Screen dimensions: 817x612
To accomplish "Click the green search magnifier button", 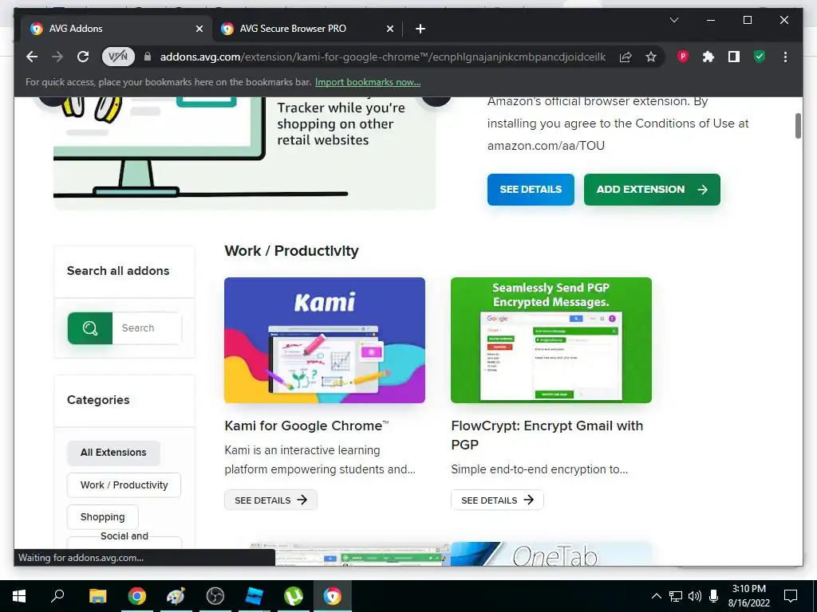I will (89, 328).
